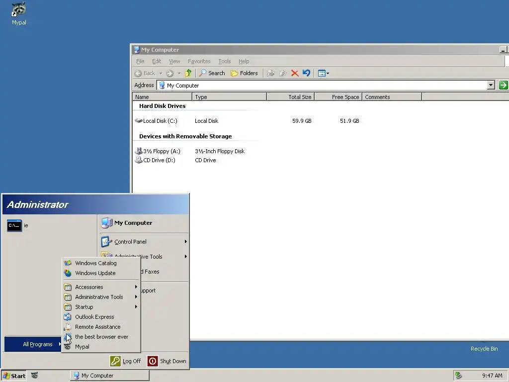Switch to My Computer taskbar button
The width and height of the screenshot is (509, 382).
[x=110, y=376]
